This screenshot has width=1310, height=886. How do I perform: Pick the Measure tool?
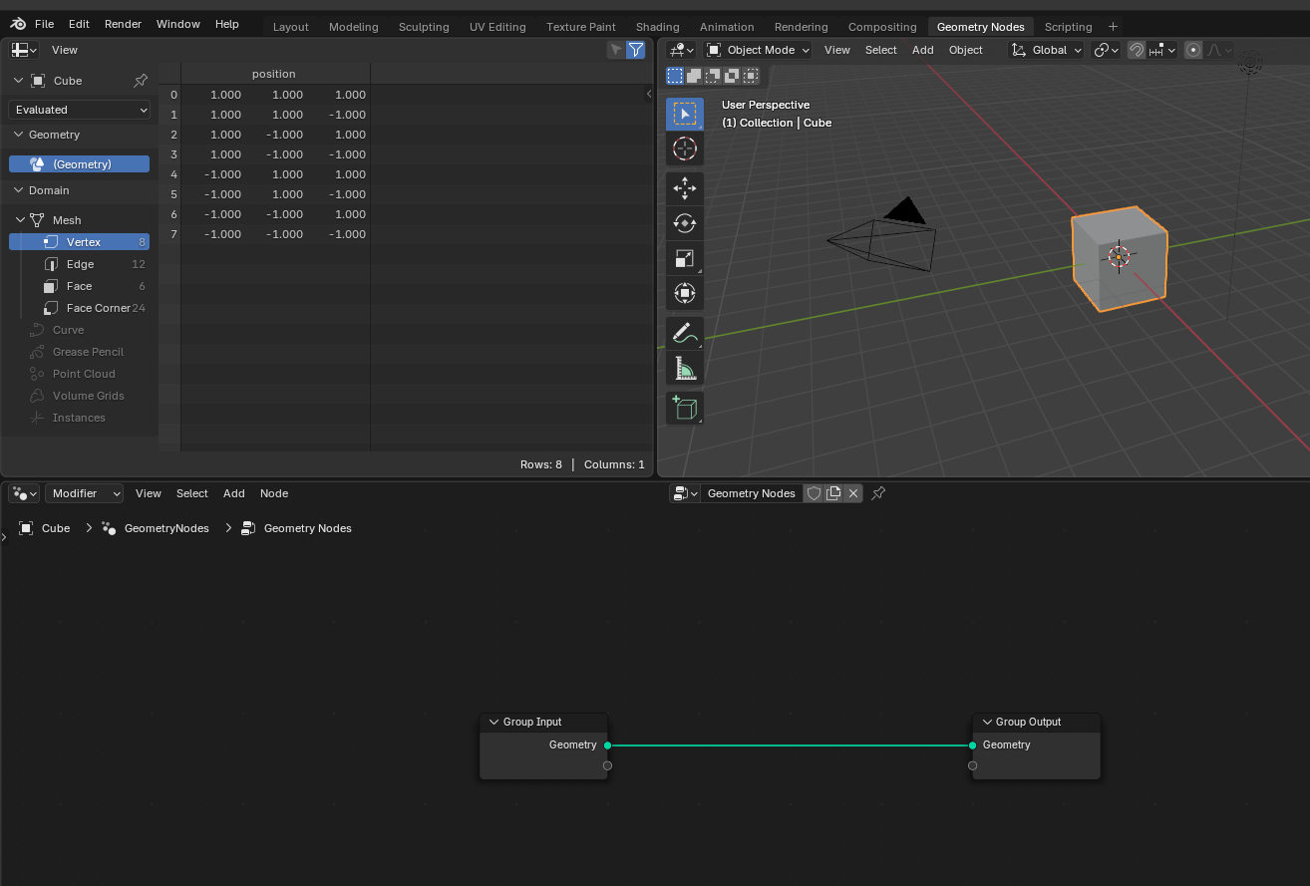684,369
